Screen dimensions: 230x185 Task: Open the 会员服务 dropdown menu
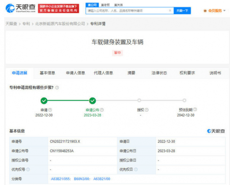pos(214,11)
